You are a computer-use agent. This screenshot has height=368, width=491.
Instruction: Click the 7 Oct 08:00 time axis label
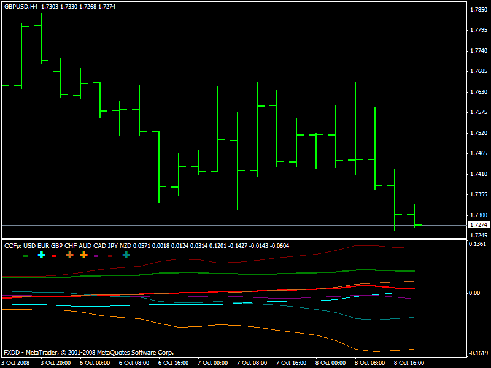click(252, 363)
